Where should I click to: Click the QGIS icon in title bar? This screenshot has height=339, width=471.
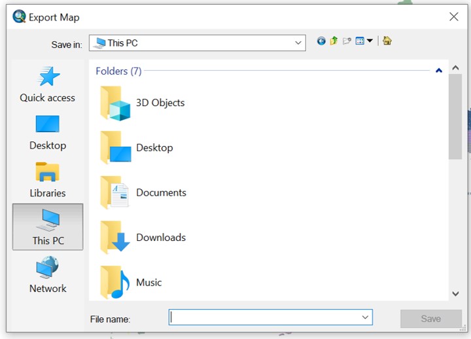click(19, 16)
